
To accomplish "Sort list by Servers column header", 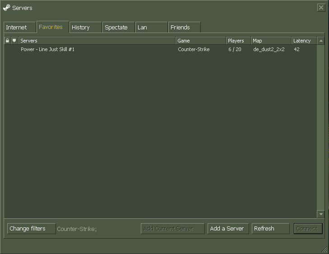I will pos(97,41).
